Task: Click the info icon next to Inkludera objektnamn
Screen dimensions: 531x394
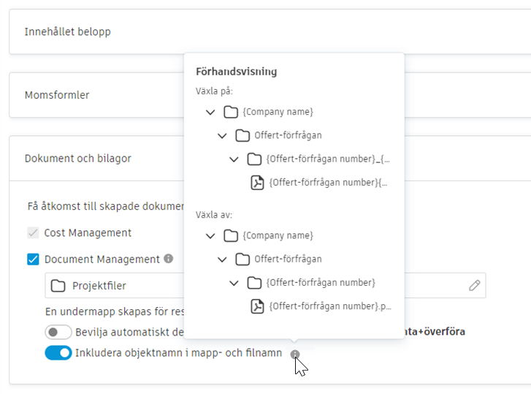Action: coord(294,354)
